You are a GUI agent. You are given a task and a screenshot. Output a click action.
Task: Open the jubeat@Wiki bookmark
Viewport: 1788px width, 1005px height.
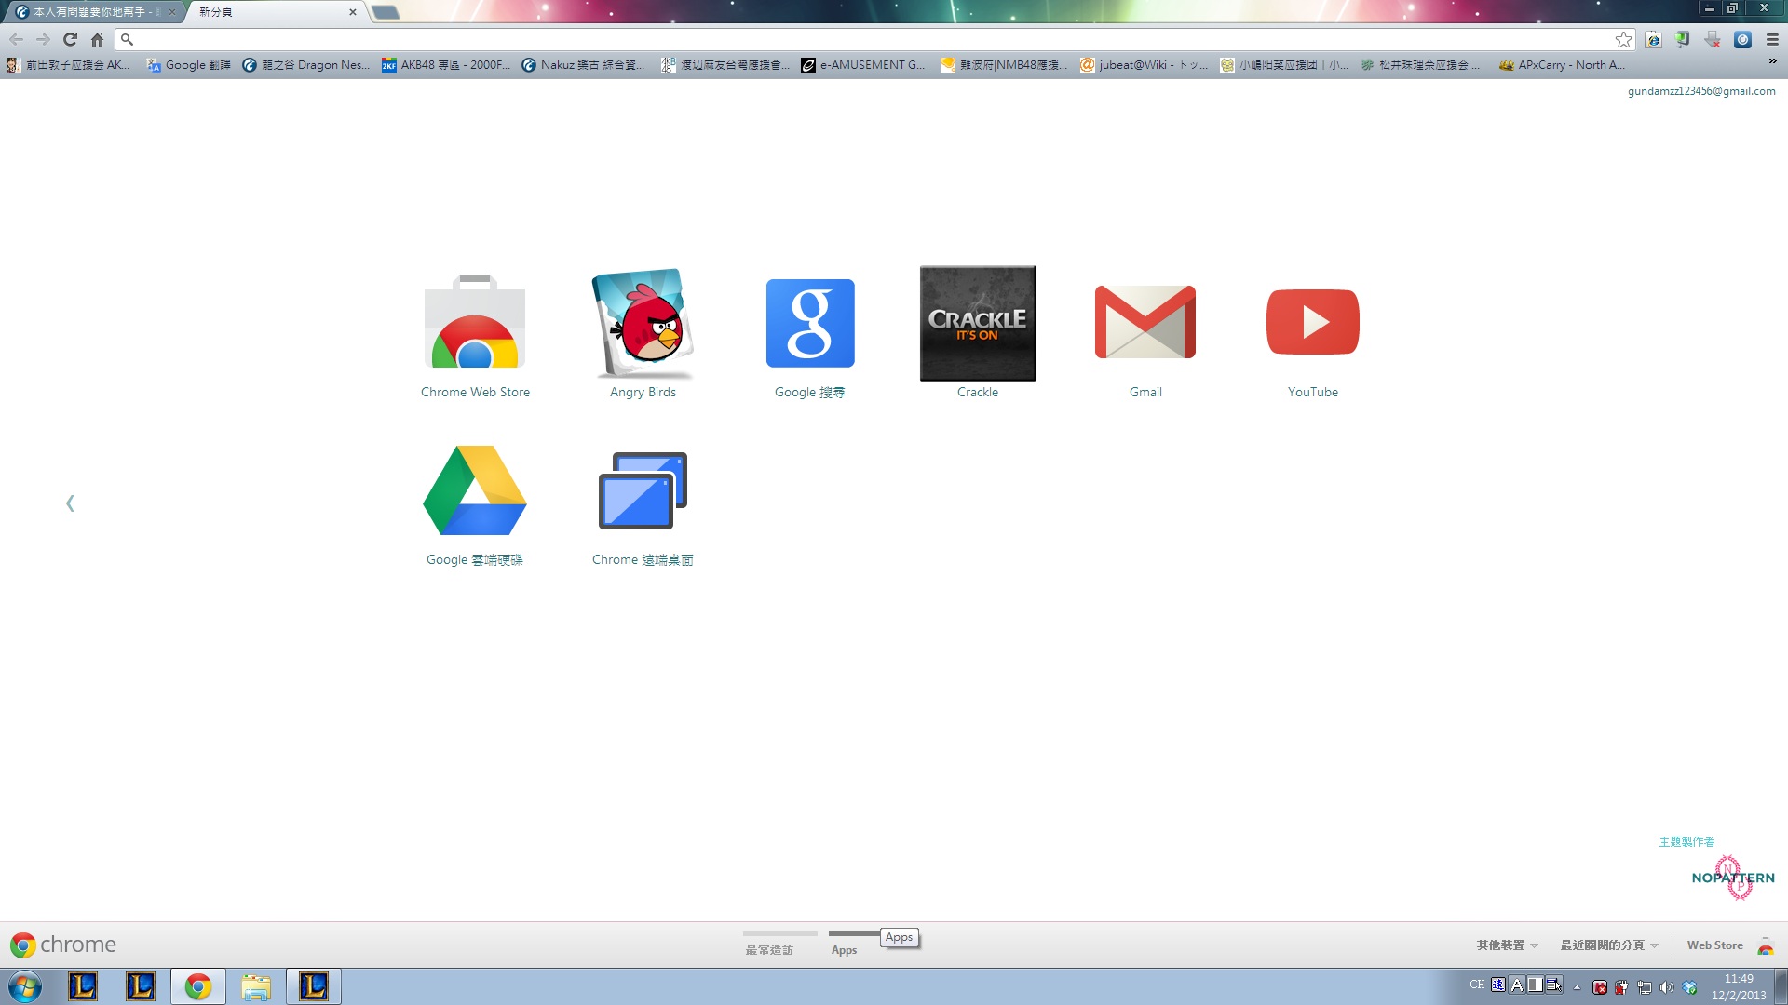(1144, 64)
